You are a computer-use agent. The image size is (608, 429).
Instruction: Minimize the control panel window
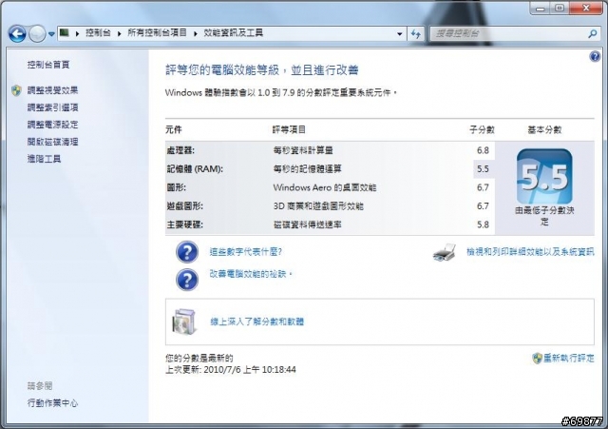tap(541, 8)
